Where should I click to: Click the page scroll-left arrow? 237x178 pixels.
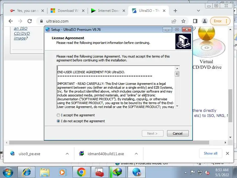click(7, 142)
